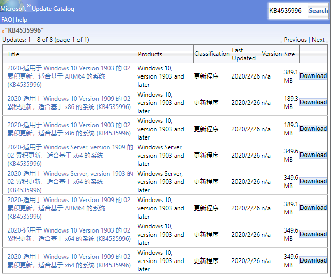The image size is (331, 277).
Task: Open Windows 10 1903 x86 update title link
Action: (69, 129)
